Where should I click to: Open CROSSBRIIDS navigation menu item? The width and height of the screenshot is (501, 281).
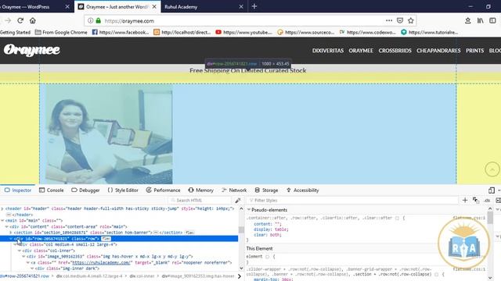[x=395, y=51]
